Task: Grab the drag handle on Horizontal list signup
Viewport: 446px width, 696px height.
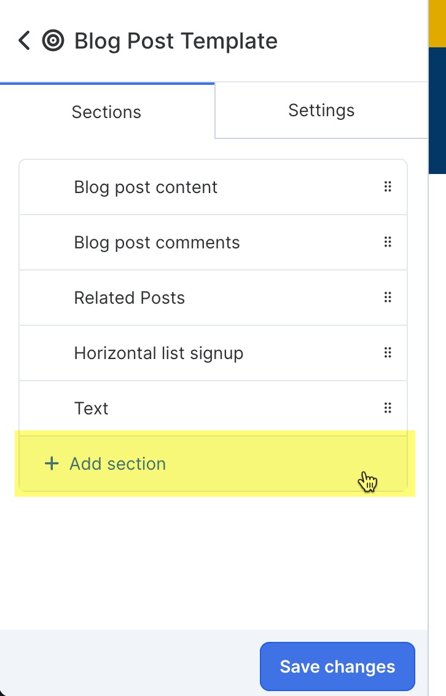Action: [x=388, y=352]
